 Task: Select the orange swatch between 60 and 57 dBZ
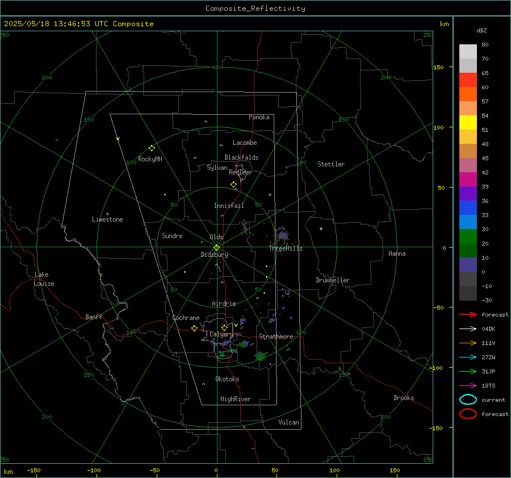(468, 94)
